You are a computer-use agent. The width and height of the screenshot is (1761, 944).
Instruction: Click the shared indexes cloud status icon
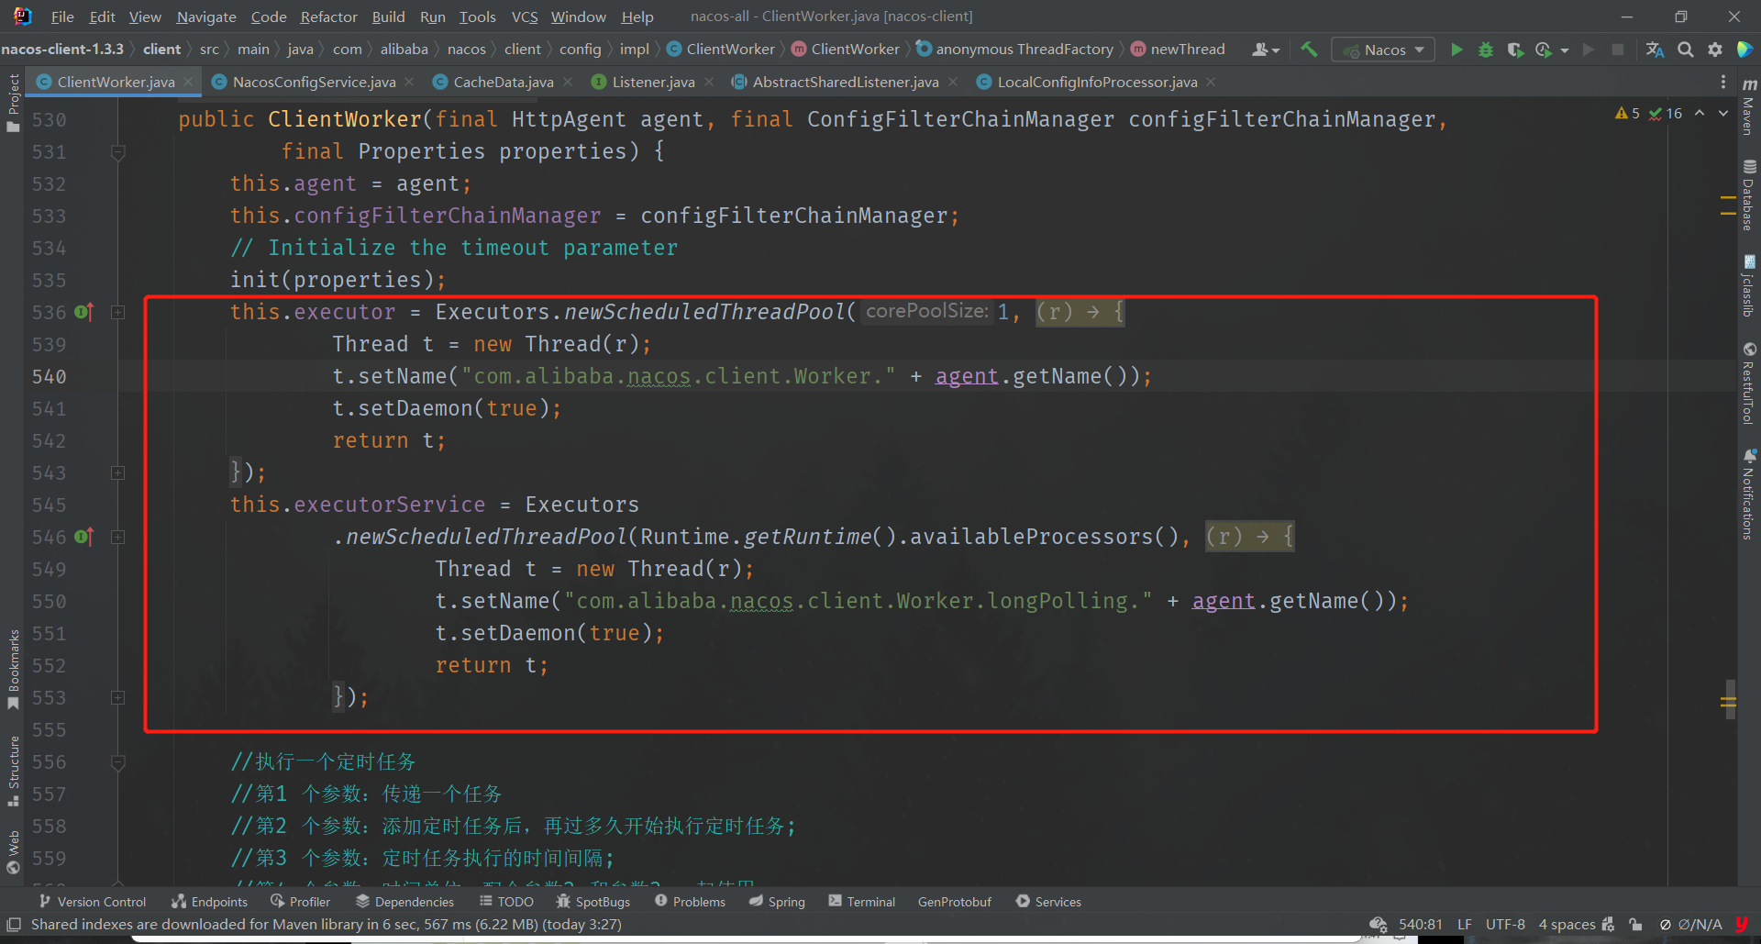1378,925
